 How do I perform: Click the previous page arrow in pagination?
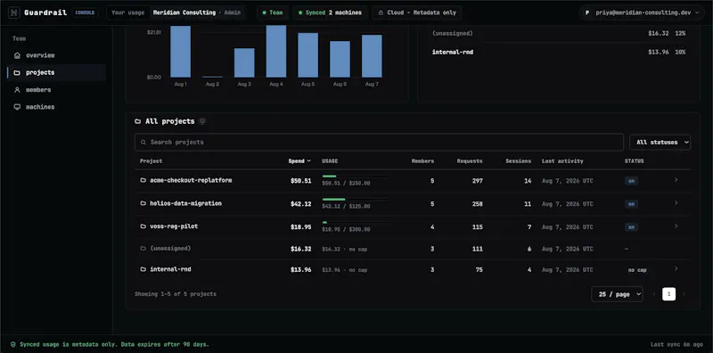[x=654, y=294]
